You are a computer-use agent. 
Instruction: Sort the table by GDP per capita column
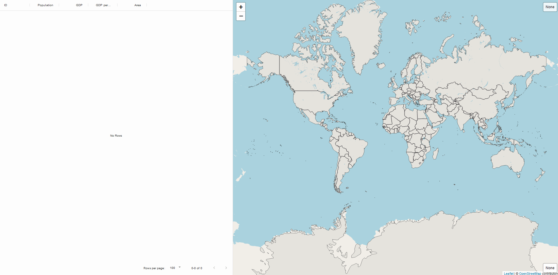tap(103, 5)
